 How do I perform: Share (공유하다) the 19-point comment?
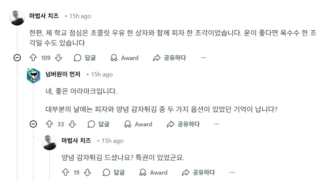point(198,173)
